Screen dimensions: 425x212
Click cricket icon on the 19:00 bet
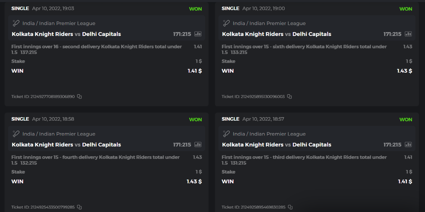coord(226,23)
